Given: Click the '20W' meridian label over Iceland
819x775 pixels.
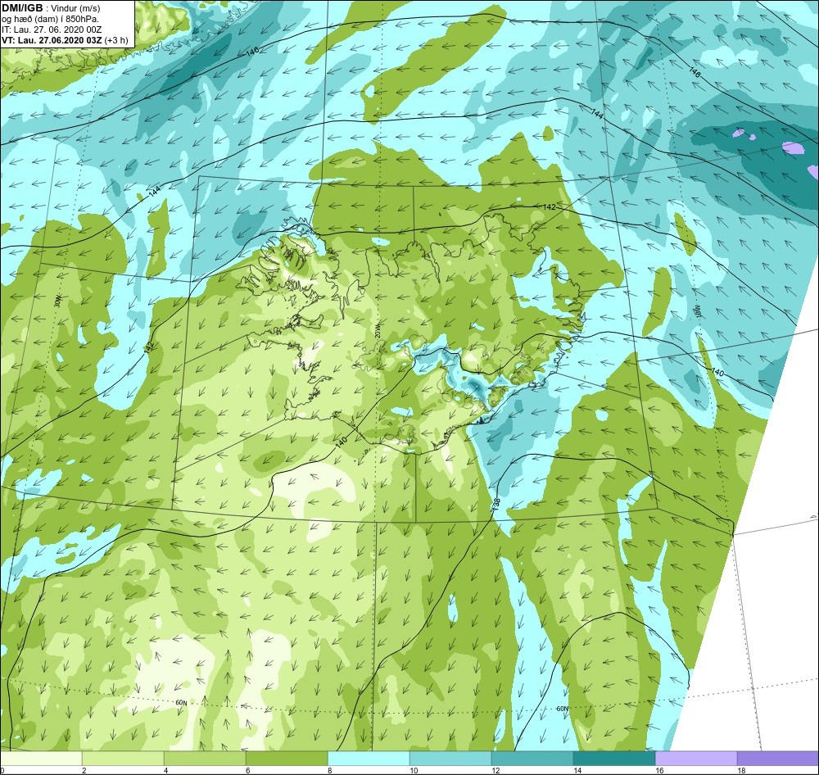Looking at the screenshot, I should [378, 331].
